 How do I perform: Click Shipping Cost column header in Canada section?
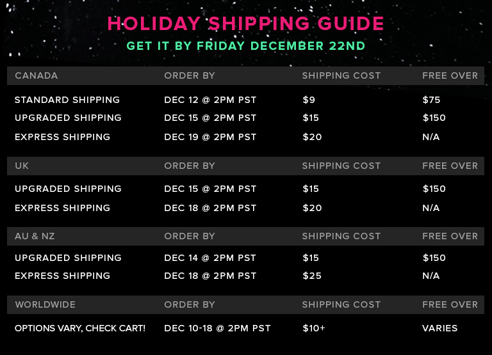tap(341, 75)
